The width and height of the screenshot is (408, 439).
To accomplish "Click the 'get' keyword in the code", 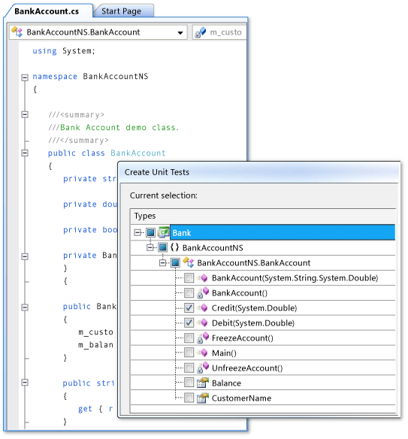I will (85, 409).
